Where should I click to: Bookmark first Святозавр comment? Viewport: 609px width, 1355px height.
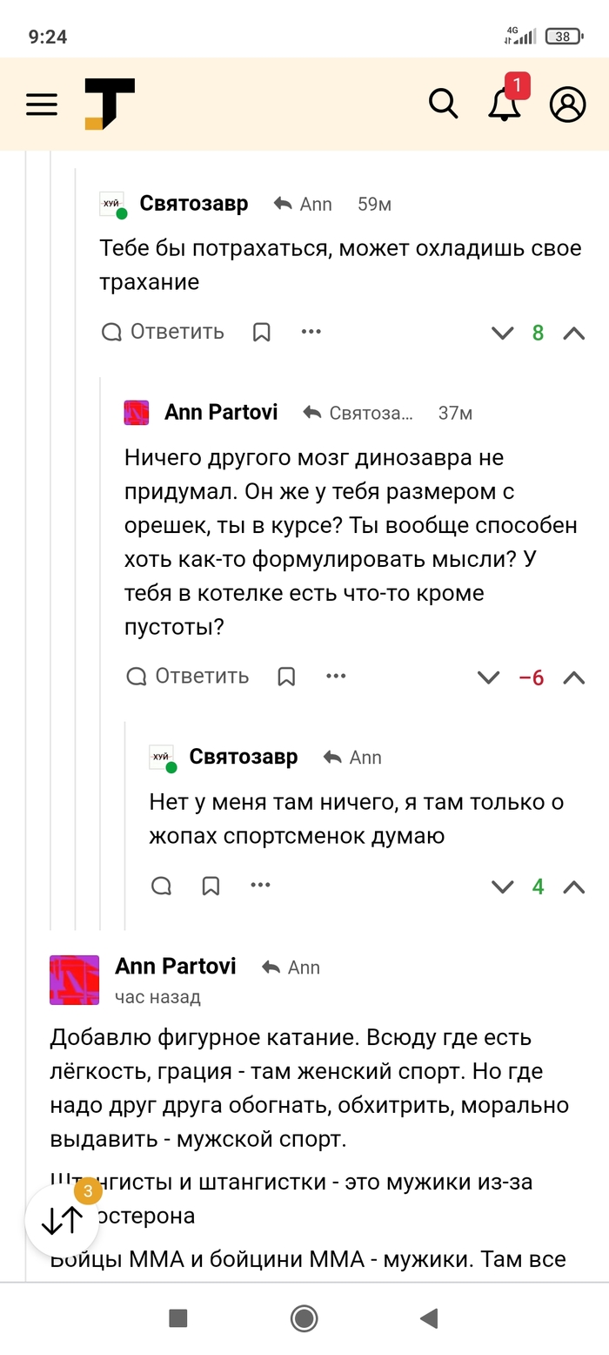[262, 332]
